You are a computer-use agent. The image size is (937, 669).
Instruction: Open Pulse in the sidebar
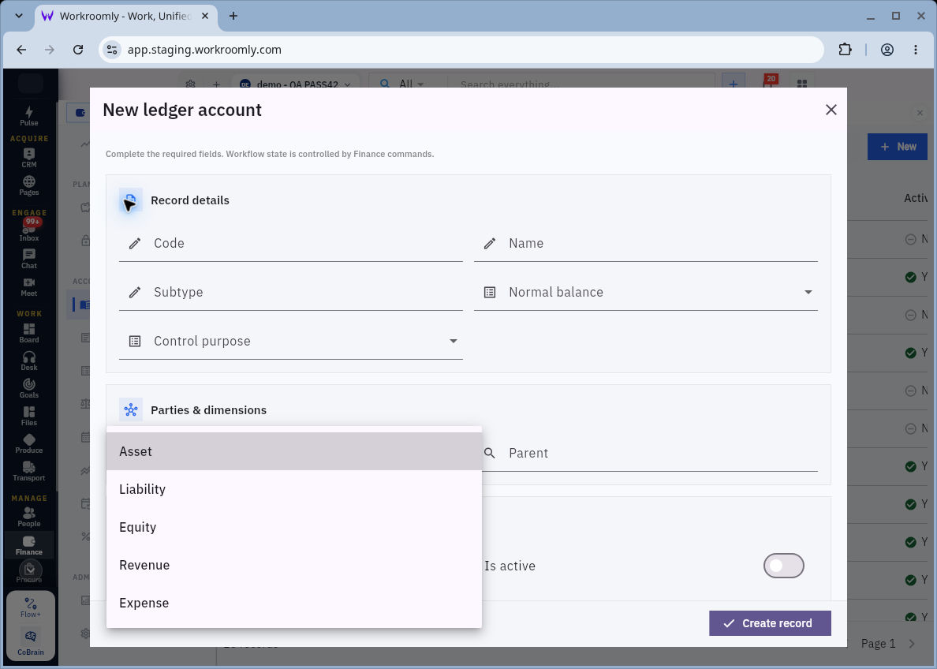pos(28,116)
